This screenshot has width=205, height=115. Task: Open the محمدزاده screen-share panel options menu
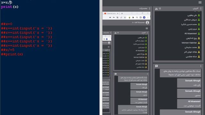(x=150, y=9)
